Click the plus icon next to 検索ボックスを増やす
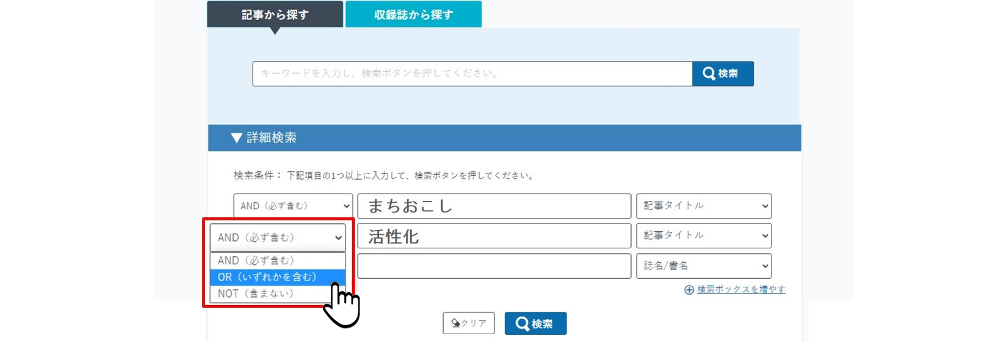The image size is (1007, 347). point(689,290)
